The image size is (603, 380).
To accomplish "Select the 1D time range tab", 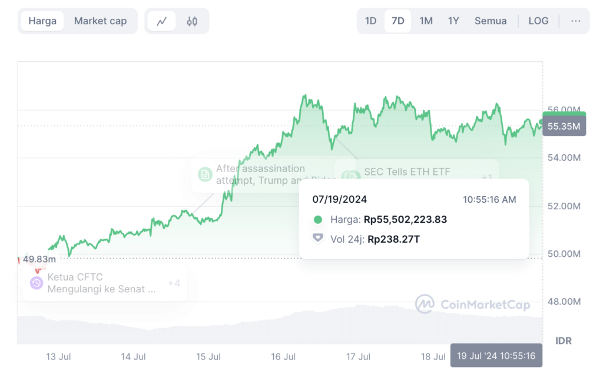I will click(370, 21).
